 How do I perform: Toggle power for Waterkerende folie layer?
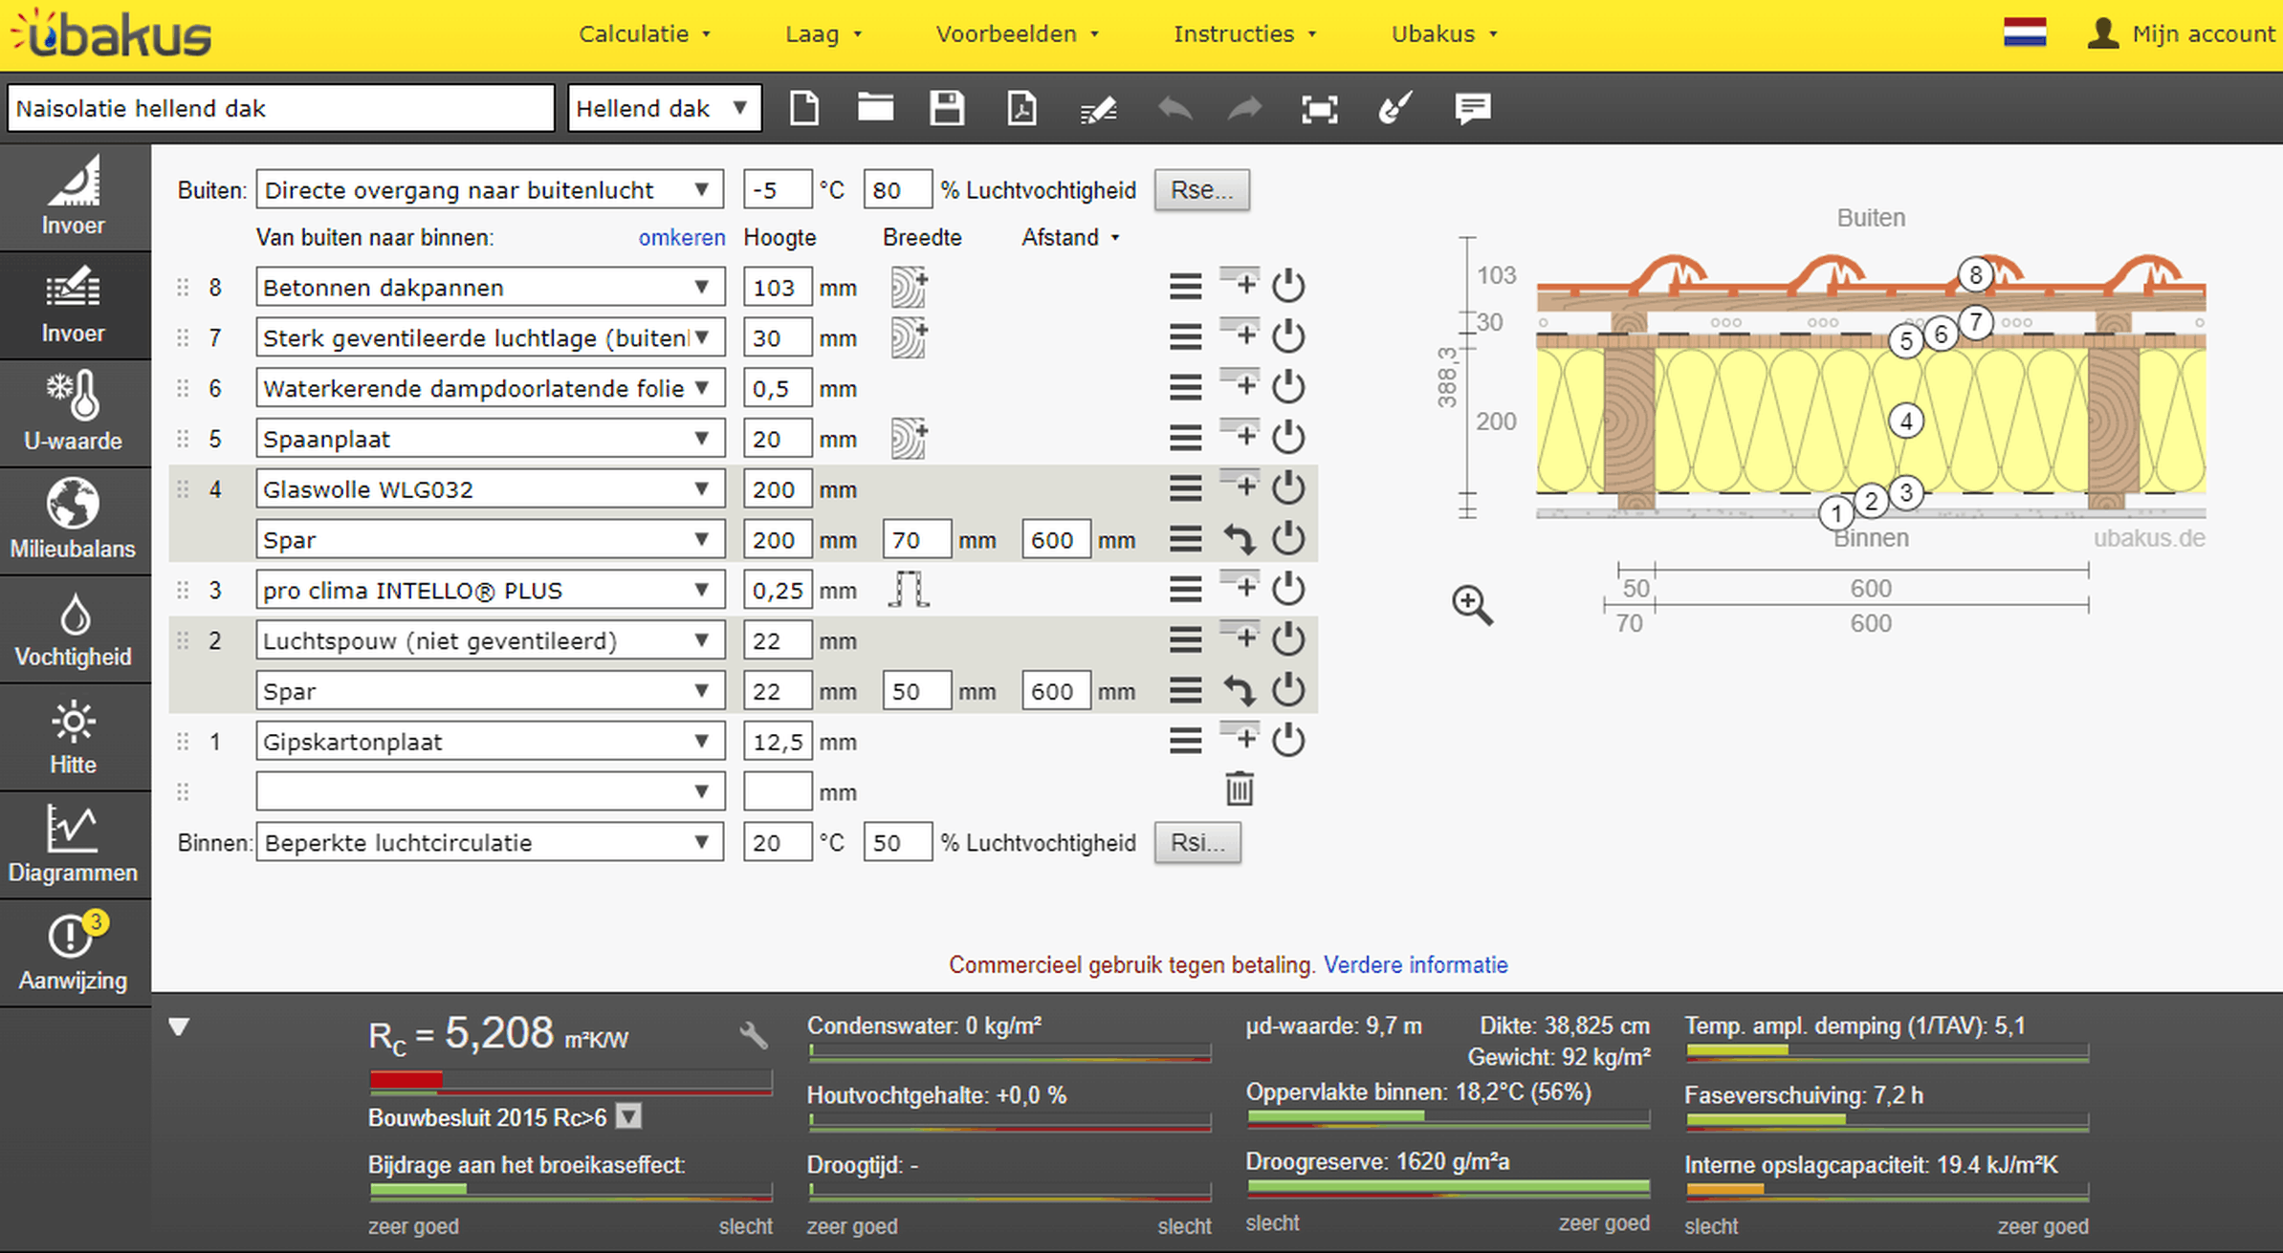pos(1288,387)
